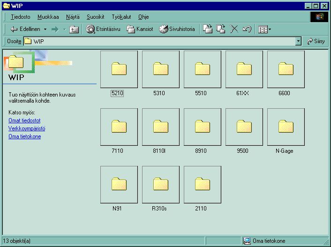Image resolution: width=331 pixels, height=247 pixels.
Task: Select the 5310 folder thumbnail
Action: click(161, 69)
